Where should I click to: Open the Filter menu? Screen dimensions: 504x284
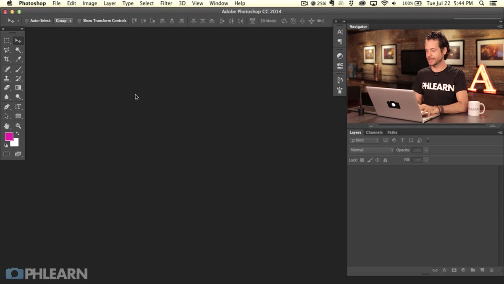click(x=166, y=3)
